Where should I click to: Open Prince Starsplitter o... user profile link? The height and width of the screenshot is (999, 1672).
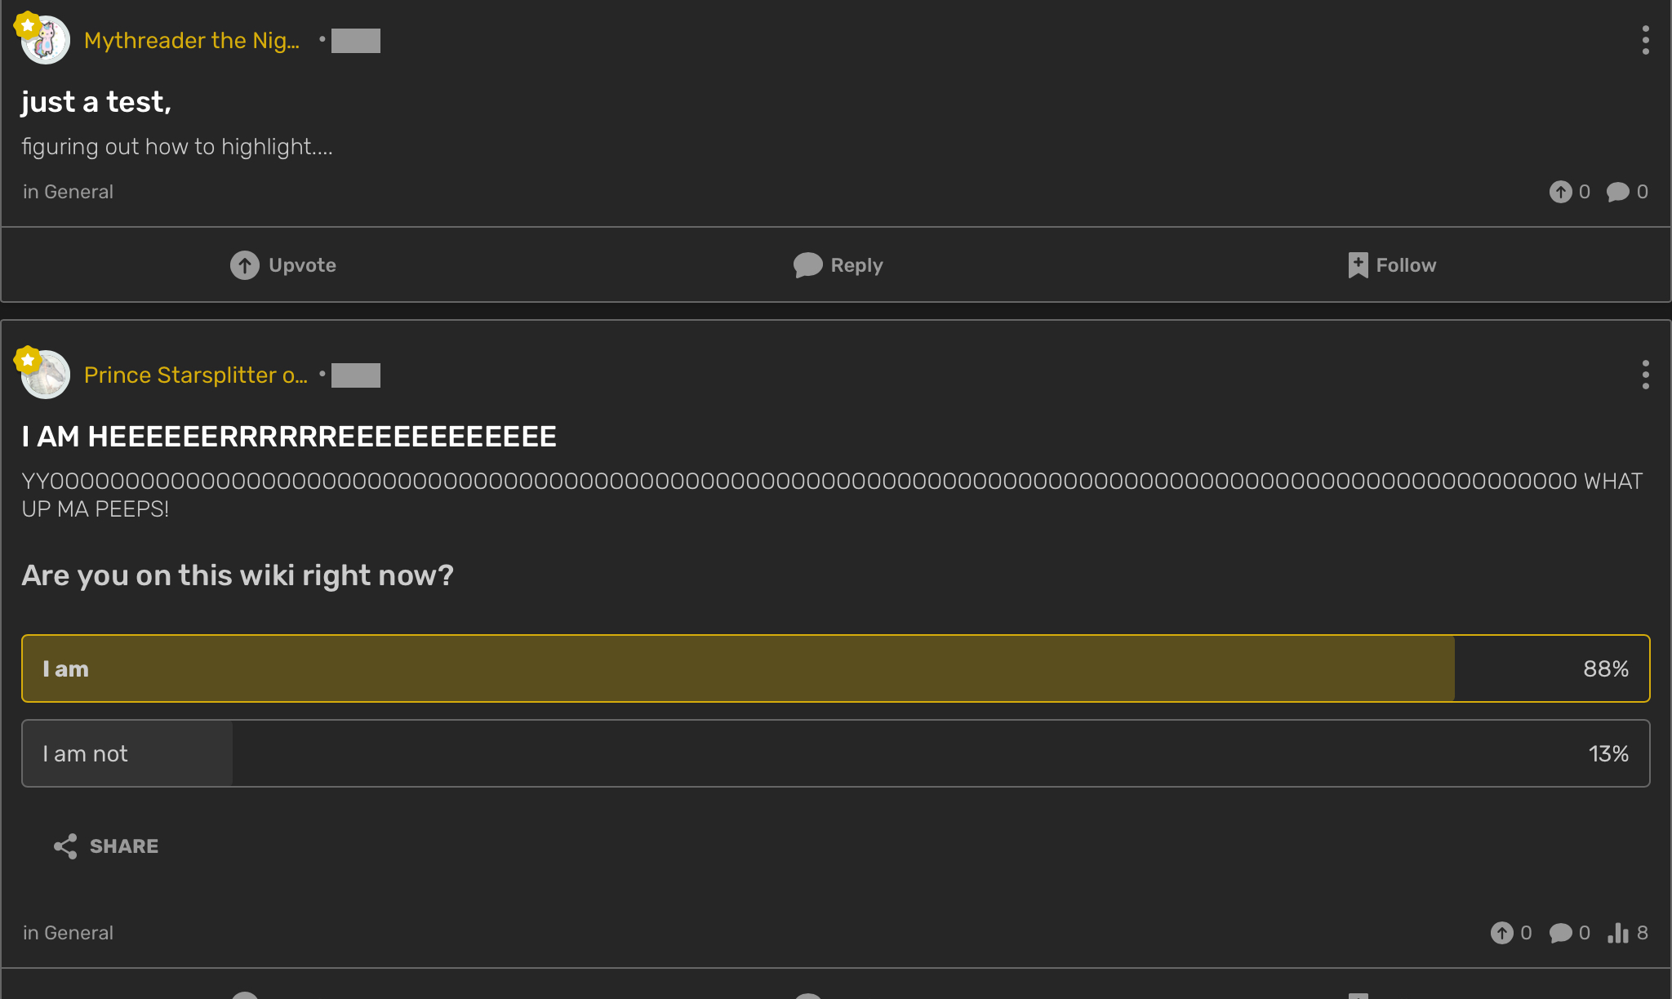click(196, 375)
